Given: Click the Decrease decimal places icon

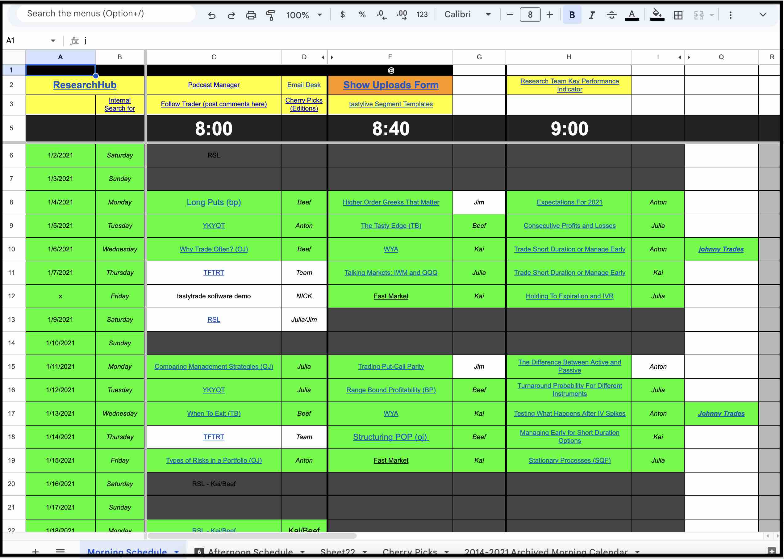Looking at the screenshot, I should point(381,15).
